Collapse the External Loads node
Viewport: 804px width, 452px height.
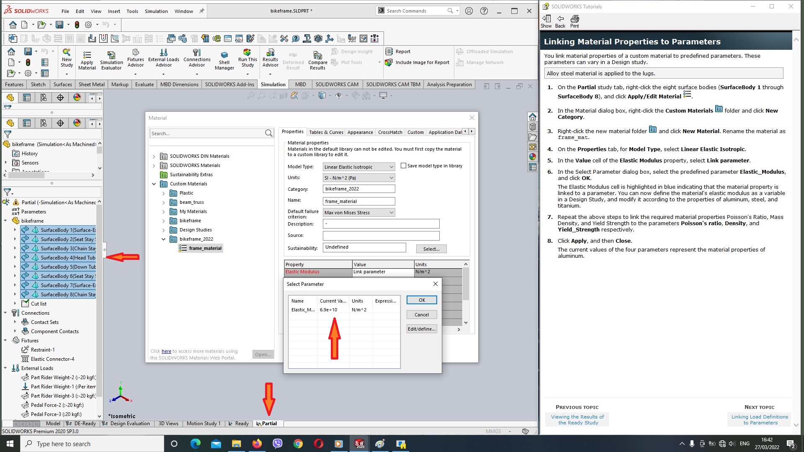[5, 368]
